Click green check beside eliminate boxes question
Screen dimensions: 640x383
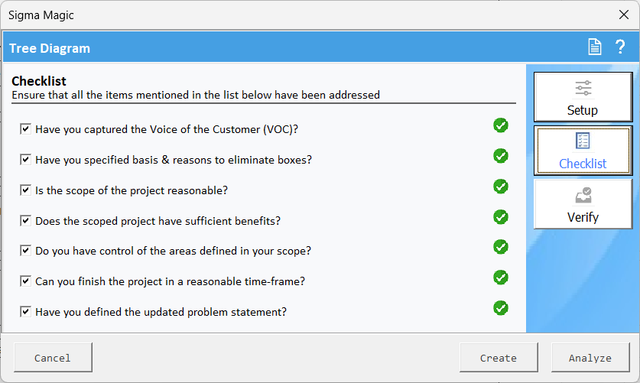click(x=500, y=156)
